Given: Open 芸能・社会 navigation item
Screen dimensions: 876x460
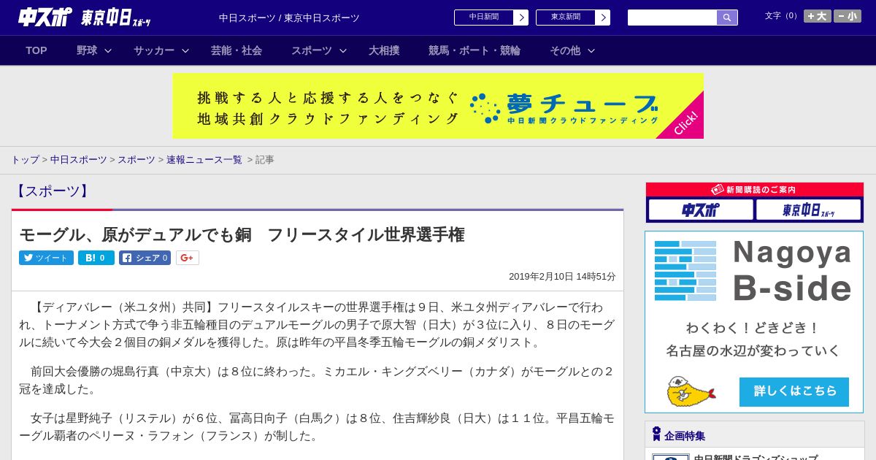Looking at the screenshot, I should point(237,50).
